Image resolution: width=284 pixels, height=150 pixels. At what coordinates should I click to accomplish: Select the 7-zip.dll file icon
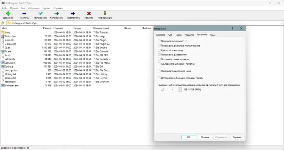pyautogui.click(x=3, y=40)
